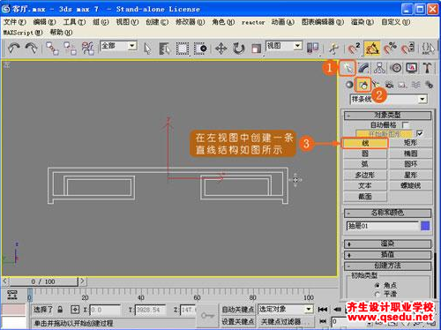441x330 pixels.
Task: Select the Cameras category icon
Action: coord(389,85)
